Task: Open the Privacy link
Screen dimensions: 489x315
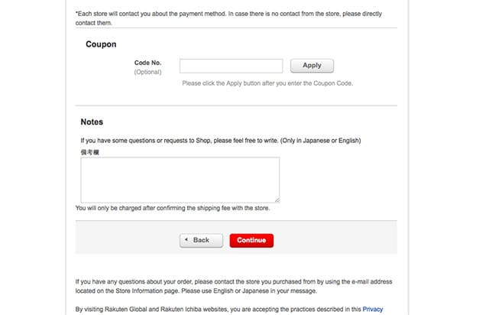Action: (372, 309)
